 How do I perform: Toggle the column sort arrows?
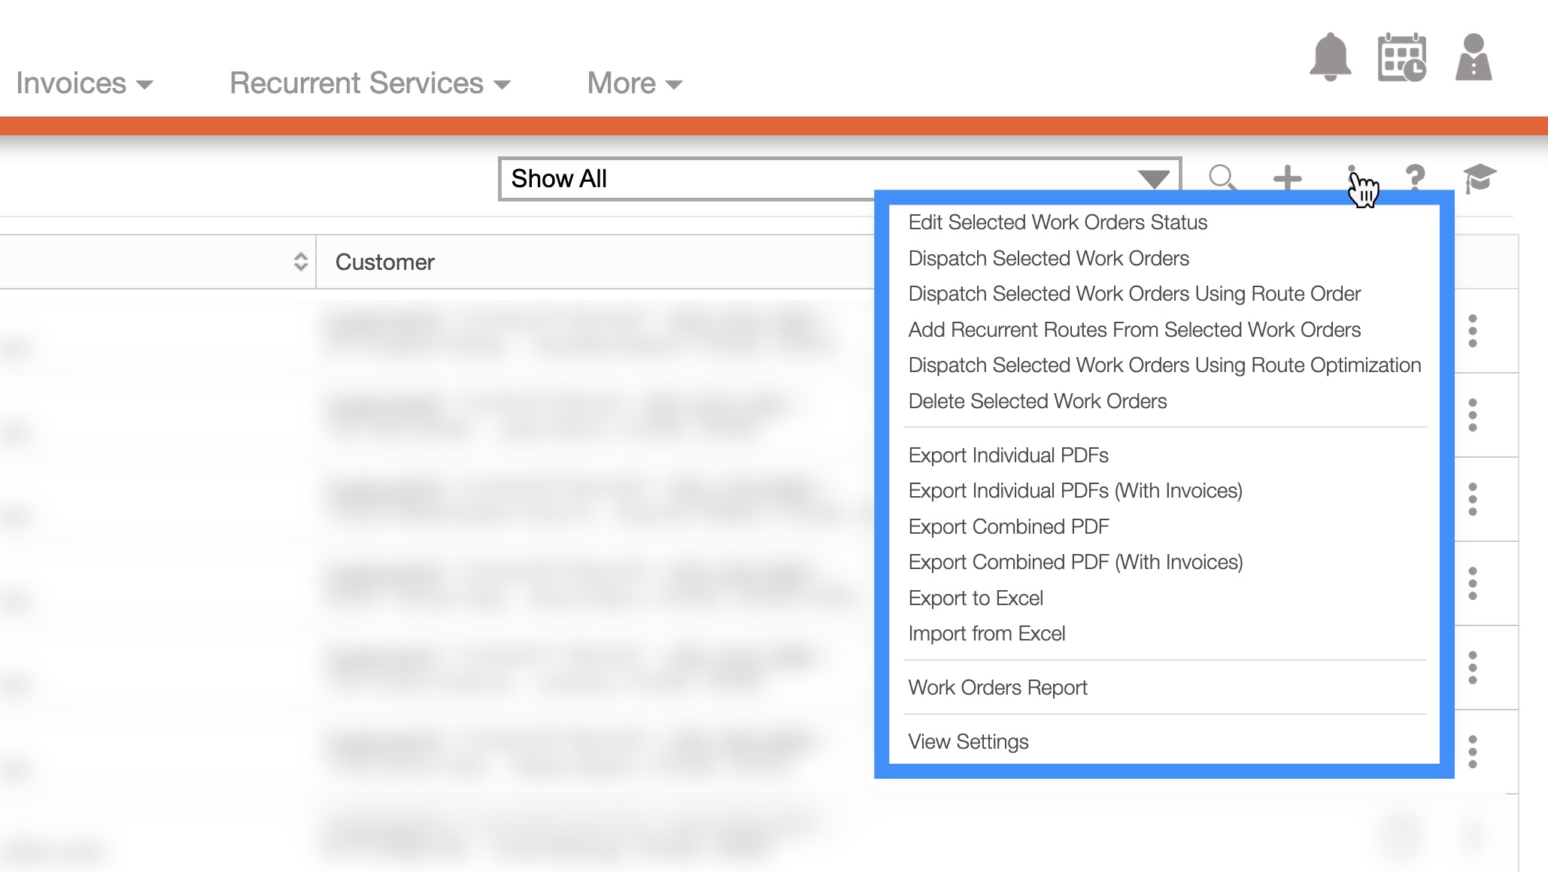pos(300,262)
